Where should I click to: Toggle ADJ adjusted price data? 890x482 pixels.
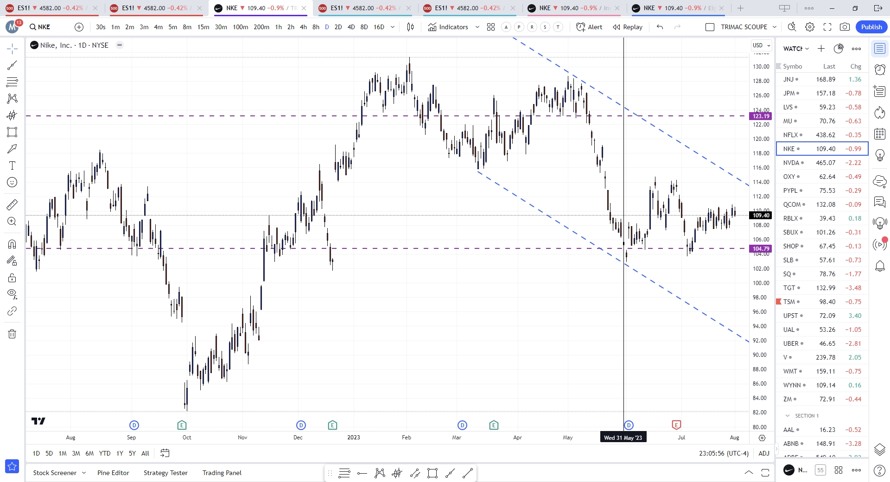pyautogui.click(x=764, y=453)
